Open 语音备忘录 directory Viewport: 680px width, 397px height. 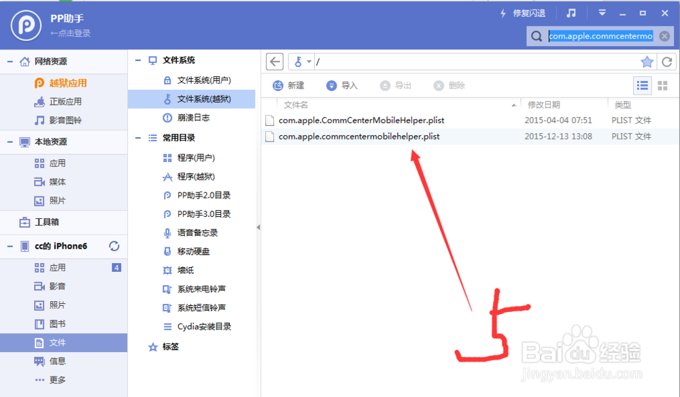[190, 232]
